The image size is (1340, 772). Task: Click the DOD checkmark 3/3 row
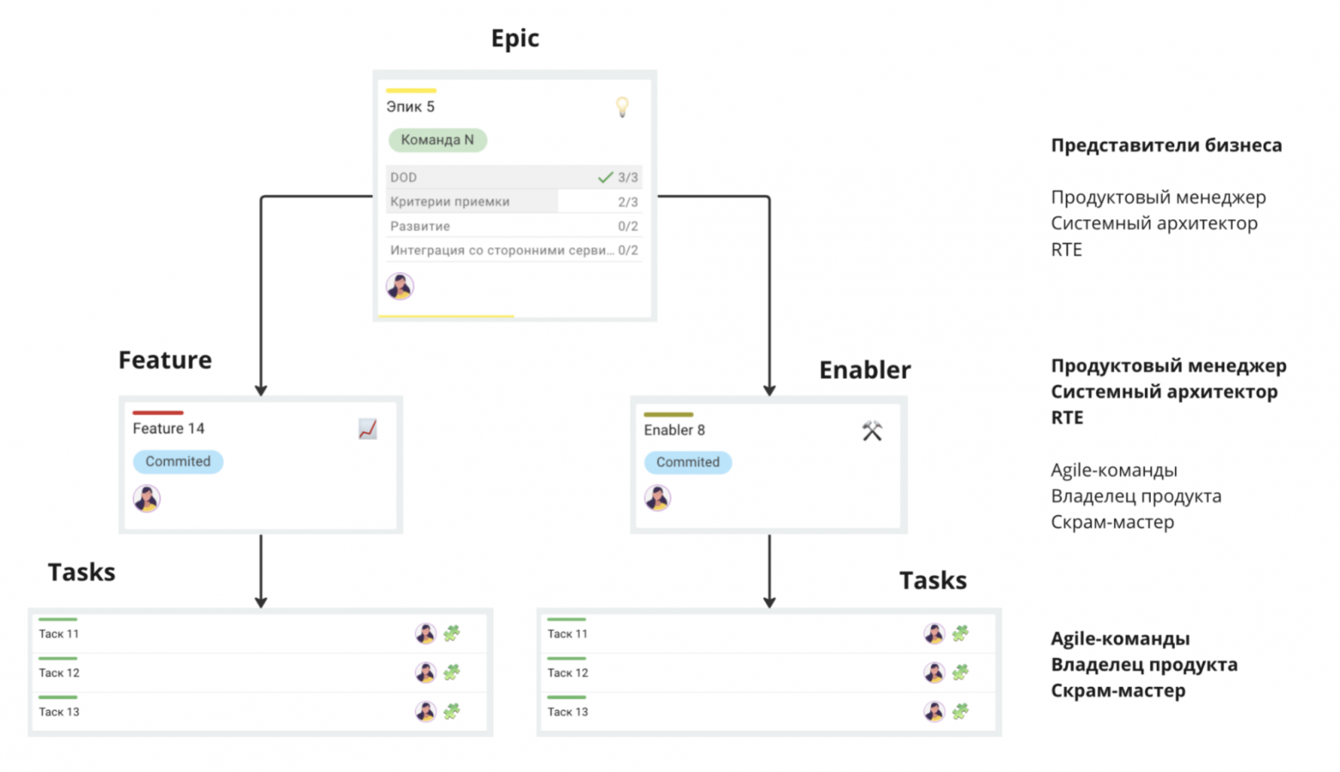(x=514, y=177)
